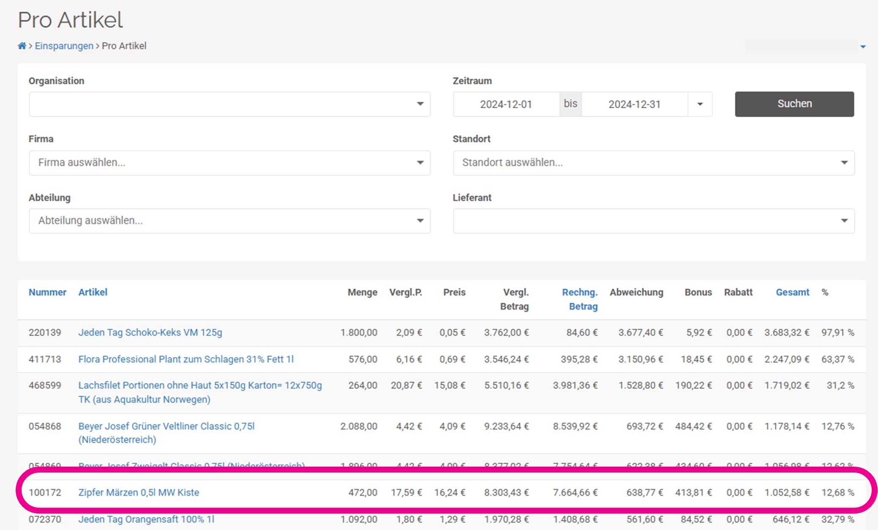Open article Jeden Tag Schoko-Keks VM 125g
The image size is (878, 530).
coord(150,333)
